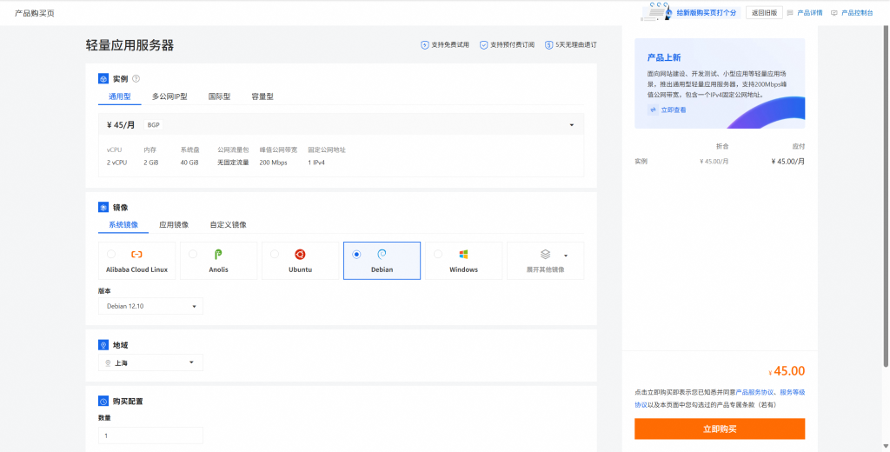Click the 返回旧版 button
The width and height of the screenshot is (890, 452).
(x=765, y=13)
